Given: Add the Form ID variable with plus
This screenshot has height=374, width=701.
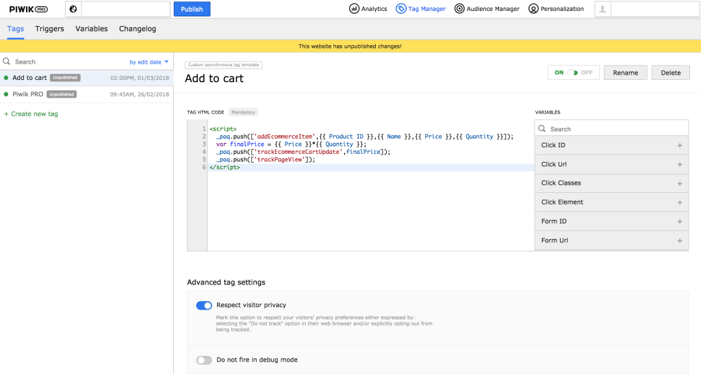Looking at the screenshot, I should [680, 222].
